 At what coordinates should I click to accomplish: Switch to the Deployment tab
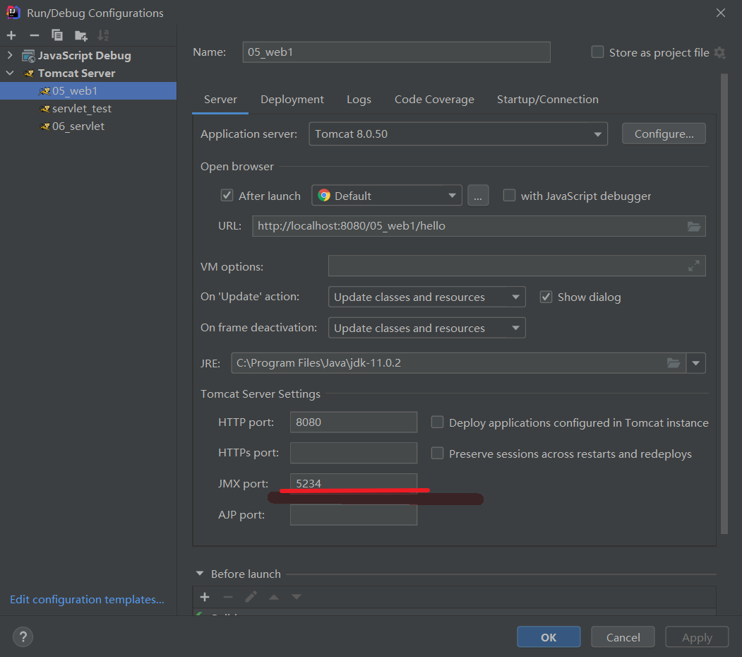pyautogui.click(x=292, y=100)
